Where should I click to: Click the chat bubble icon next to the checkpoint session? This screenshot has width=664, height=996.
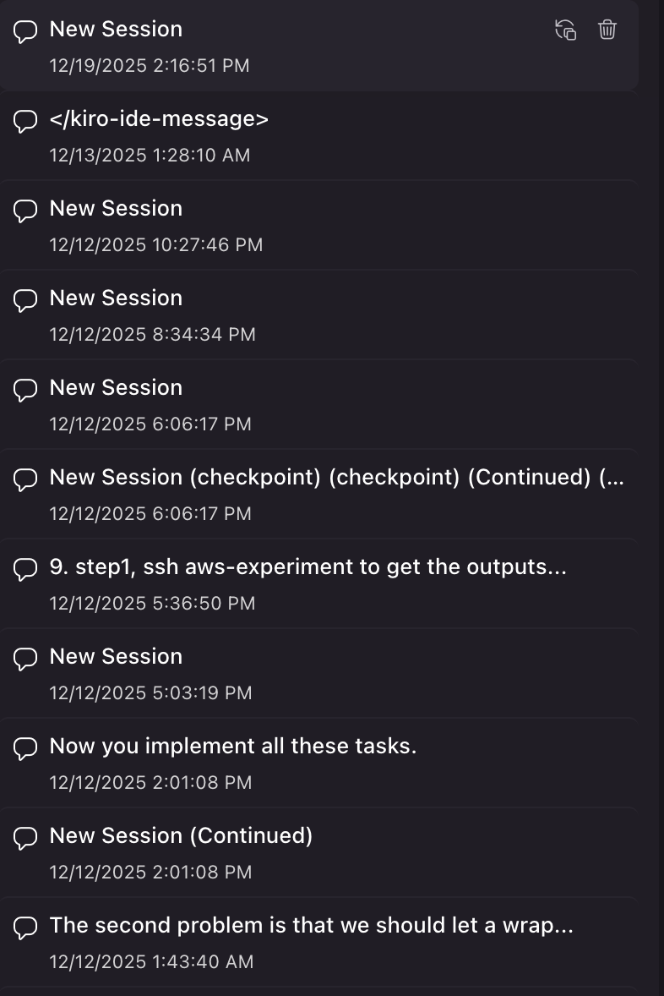coord(24,479)
